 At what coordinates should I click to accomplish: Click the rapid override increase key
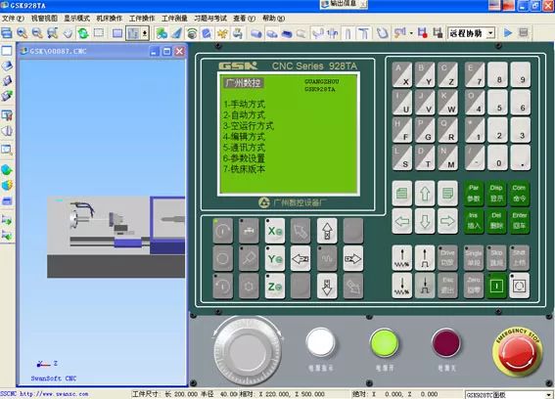[425, 258]
